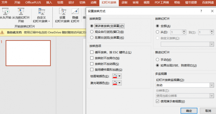Select 从 slide range radio button
216x114 pixels.
pyautogui.click(x=158, y=32)
